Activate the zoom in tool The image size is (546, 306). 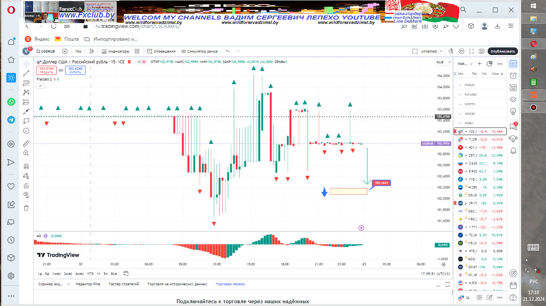pyautogui.click(x=26, y=153)
